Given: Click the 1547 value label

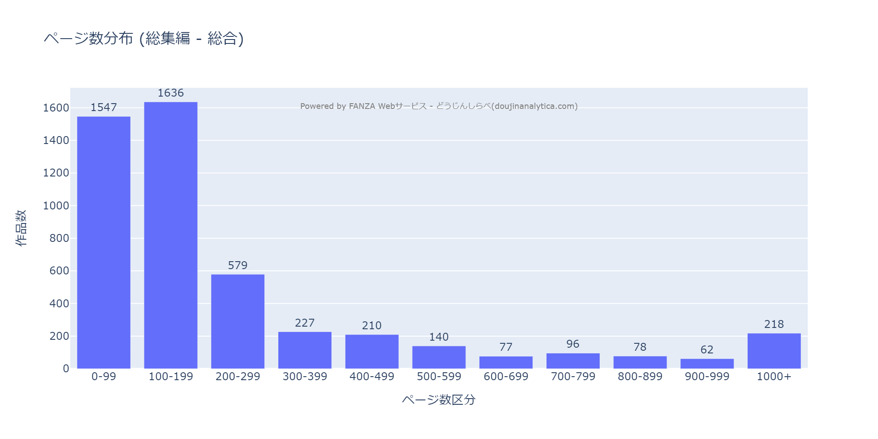Looking at the screenshot, I should point(104,108).
